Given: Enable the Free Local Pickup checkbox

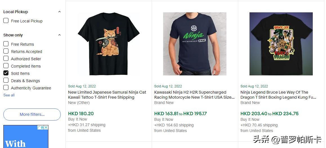Looking at the screenshot, I should 6,21.
